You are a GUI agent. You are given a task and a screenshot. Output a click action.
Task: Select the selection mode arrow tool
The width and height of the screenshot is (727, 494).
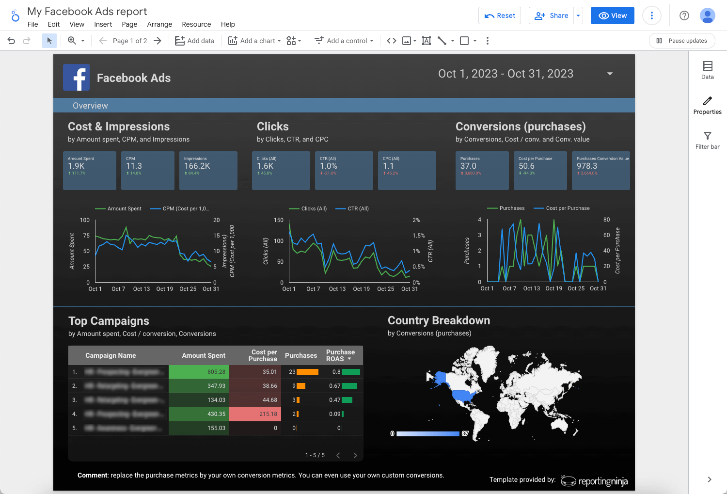pyautogui.click(x=49, y=41)
